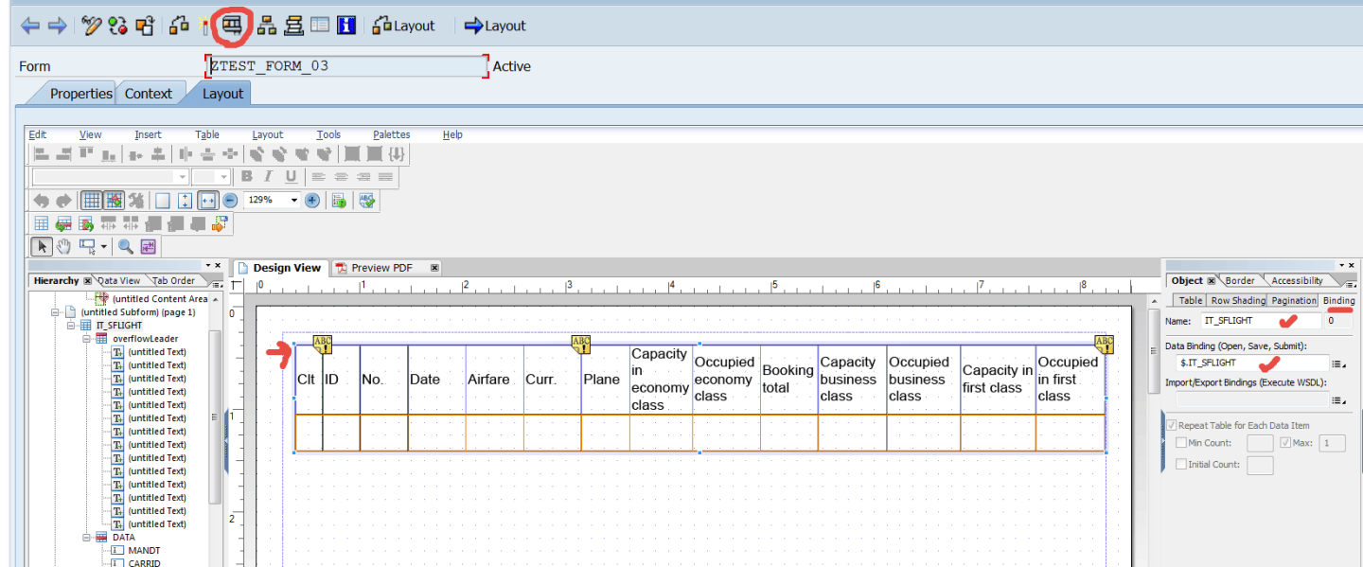Switch to the Tab Order tab
Image resolution: width=1363 pixels, height=567 pixels.
[174, 280]
